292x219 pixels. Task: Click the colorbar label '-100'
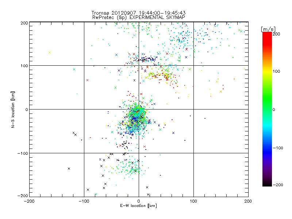point(278,148)
